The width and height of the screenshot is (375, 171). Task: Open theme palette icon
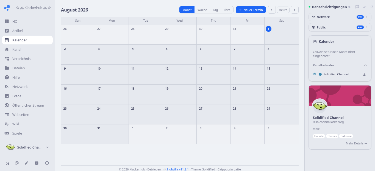point(17,163)
